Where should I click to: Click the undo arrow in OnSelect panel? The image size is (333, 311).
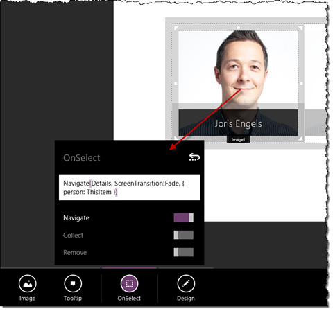194,157
